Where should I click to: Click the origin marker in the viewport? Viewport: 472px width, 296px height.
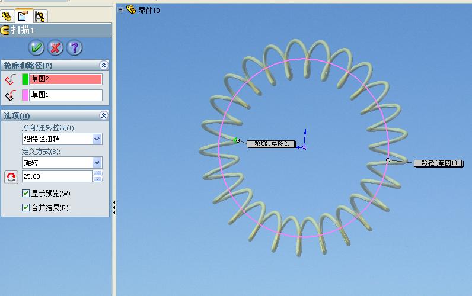(x=304, y=147)
